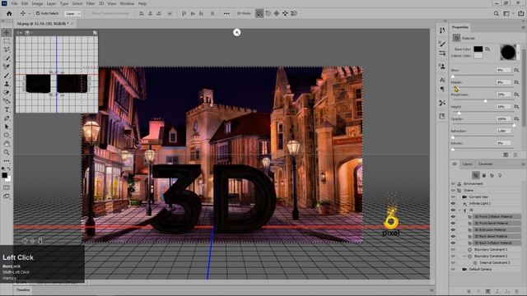Screen dimensions: 527x296
Task: Activate the Roll 3D camera mode icon
Action: pos(268,13)
